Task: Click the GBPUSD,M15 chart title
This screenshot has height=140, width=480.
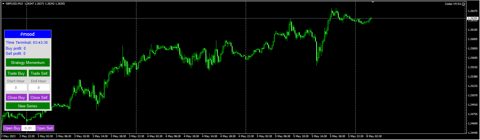Action: pyautogui.click(x=14, y=4)
